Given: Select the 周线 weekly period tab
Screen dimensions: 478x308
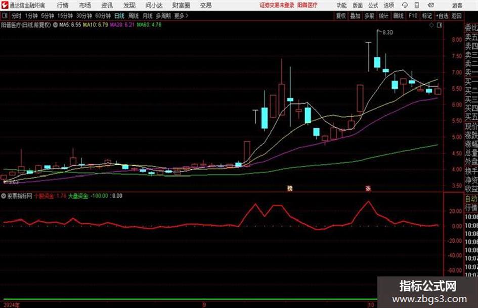Looking at the screenshot, I should click(134, 16).
